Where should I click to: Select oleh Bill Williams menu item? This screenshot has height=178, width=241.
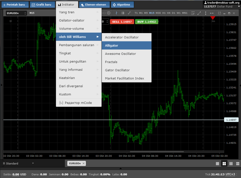(79, 37)
